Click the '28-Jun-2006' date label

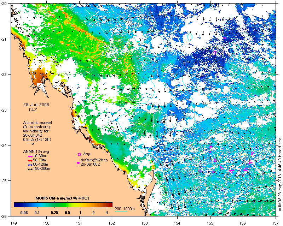pos(36,105)
